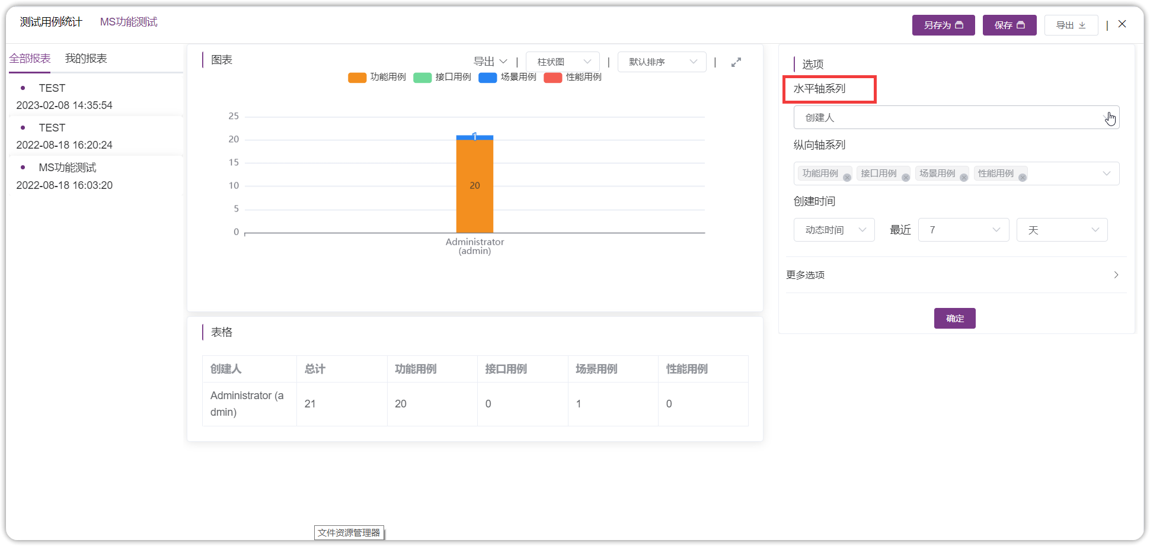Click the blue 场景用例 bar segment
The width and height of the screenshot is (1150, 546).
[474, 137]
